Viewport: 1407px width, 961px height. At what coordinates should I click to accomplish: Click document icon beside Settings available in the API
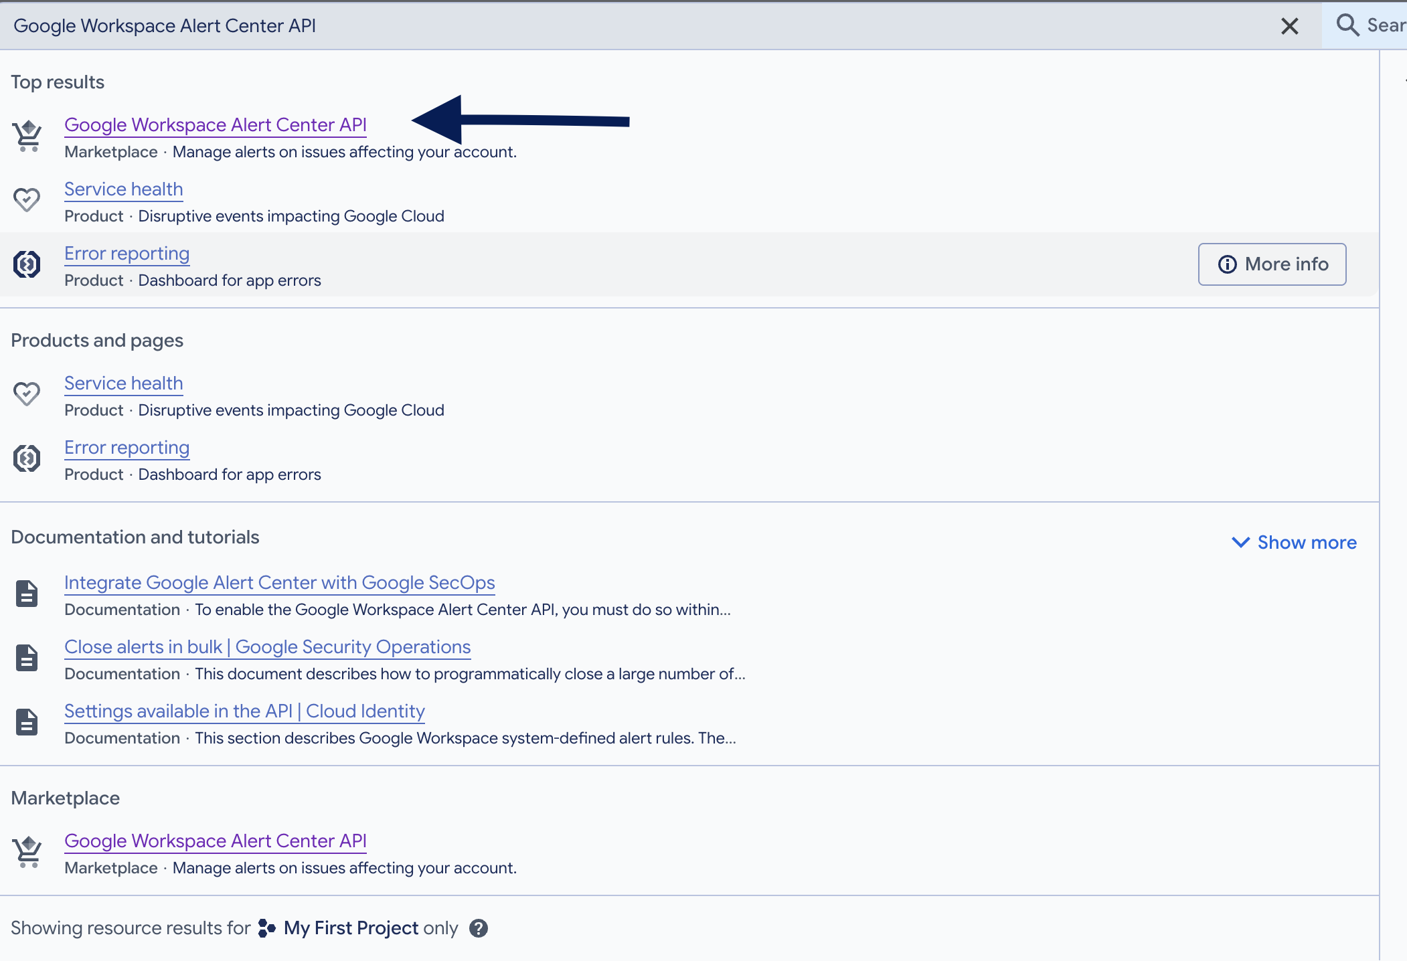(27, 722)
